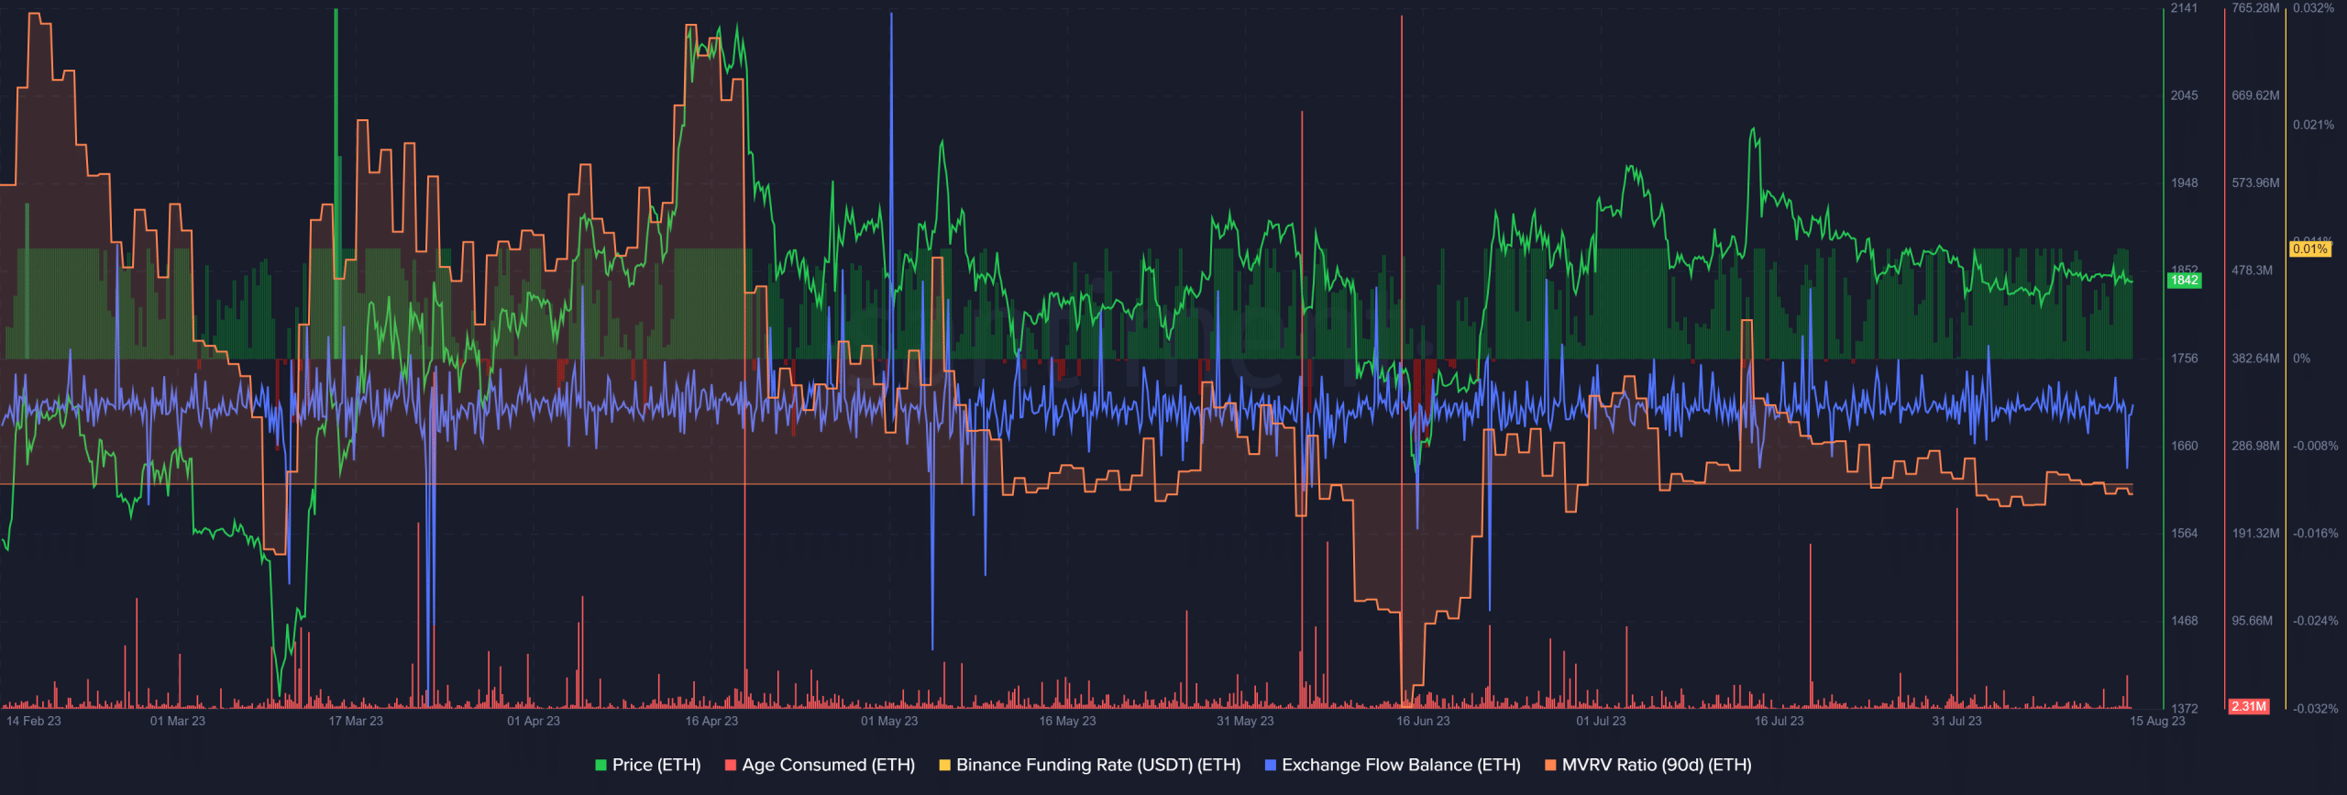Click the 95.66M axis value
This screenshot has width=2347, height=795.
pyautogui.click(x=2252, y=621)
